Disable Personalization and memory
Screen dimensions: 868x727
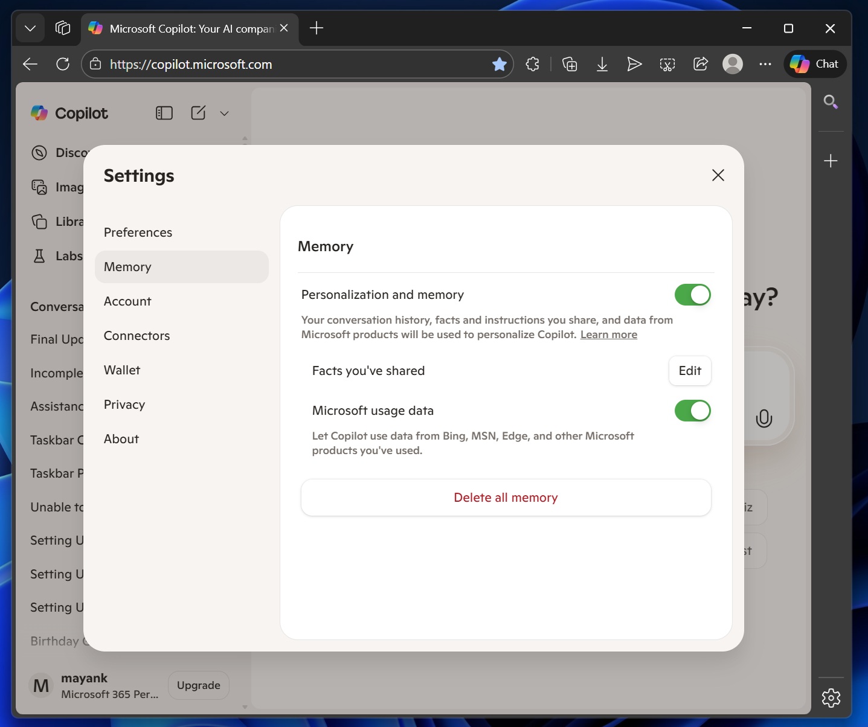click(692, 295)
